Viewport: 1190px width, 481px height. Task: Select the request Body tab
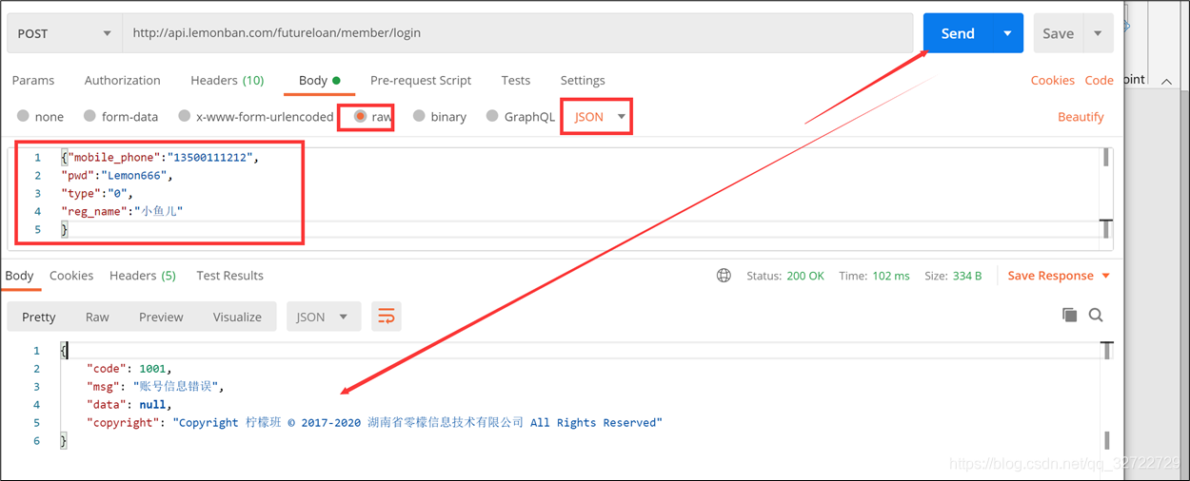click(319, 81)
